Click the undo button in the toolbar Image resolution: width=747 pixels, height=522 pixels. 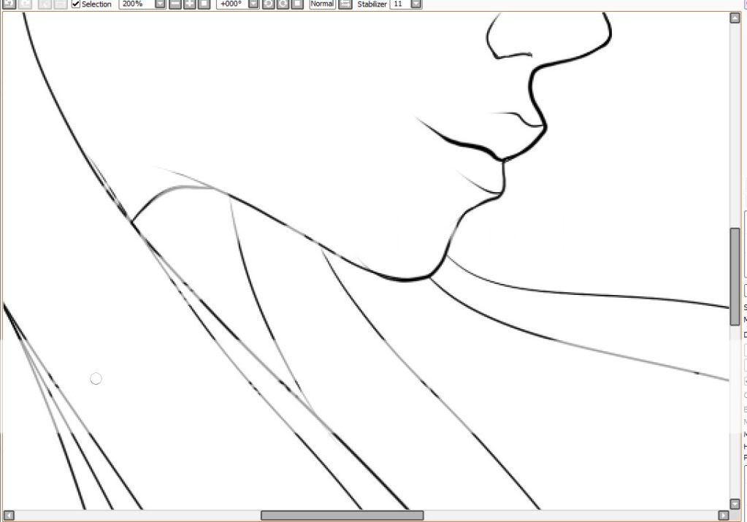(x=7, y=4)
